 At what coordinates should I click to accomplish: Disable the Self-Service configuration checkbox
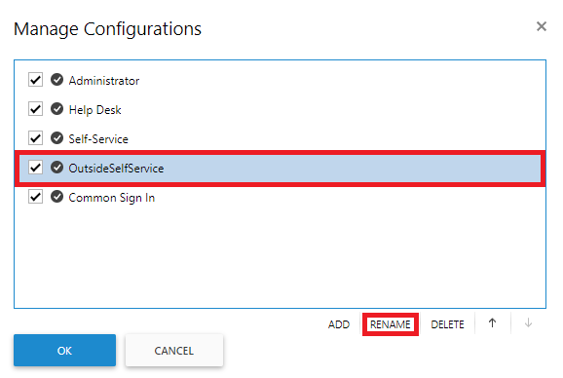click(x=35, y=138)
